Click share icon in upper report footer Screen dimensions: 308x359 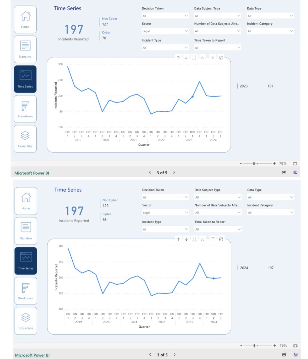click(284, 173)
